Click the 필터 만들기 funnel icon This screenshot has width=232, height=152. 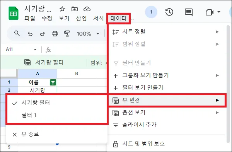tap(116, 64)
